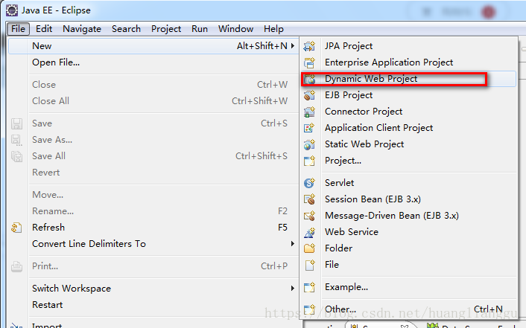Open the Edit menu

44,29
